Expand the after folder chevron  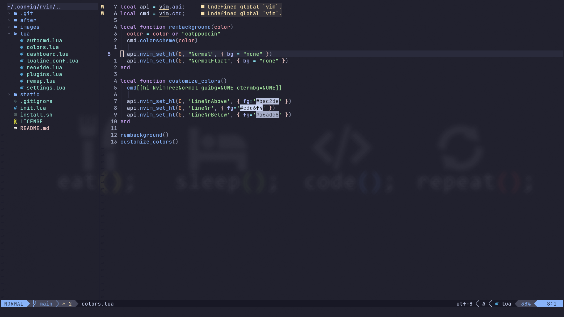pyautogui.click(x=9, y=20)
